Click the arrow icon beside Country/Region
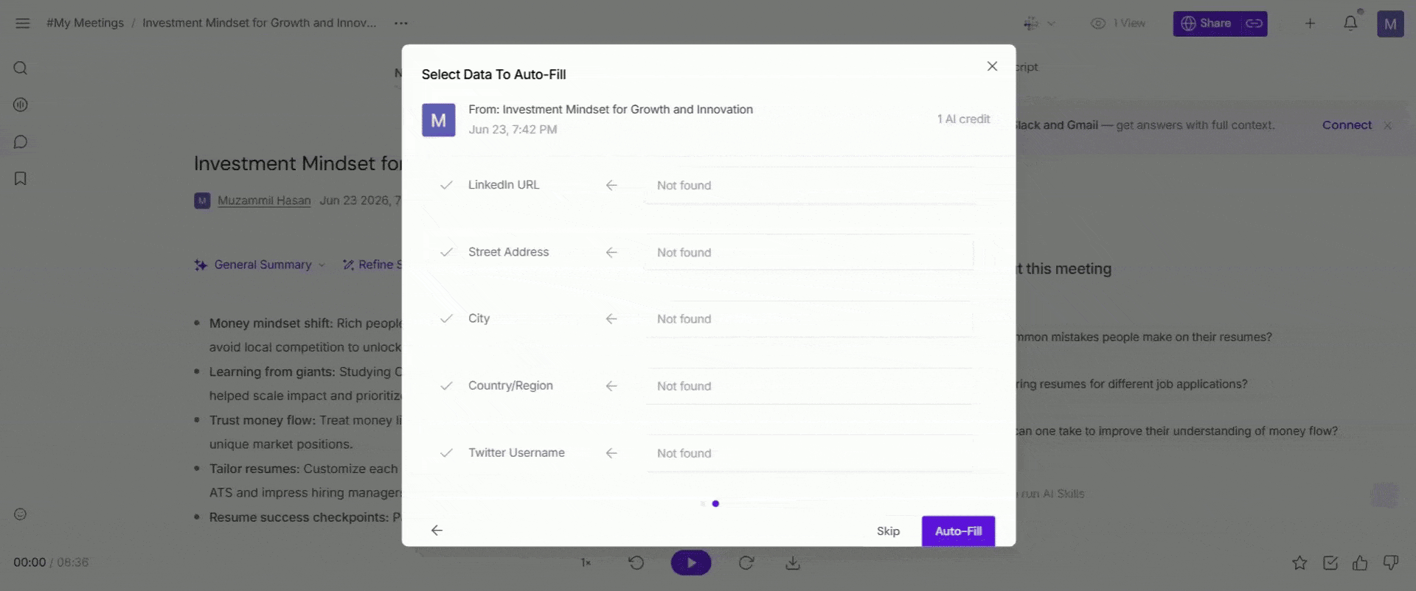1416x591 pixels. [611, 386]
